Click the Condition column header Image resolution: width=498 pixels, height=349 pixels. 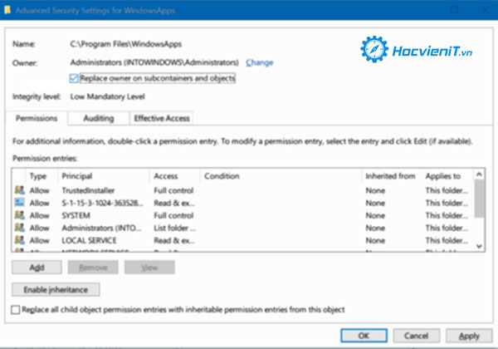[x=222, y=176]
